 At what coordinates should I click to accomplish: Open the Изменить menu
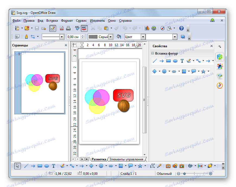97,21
